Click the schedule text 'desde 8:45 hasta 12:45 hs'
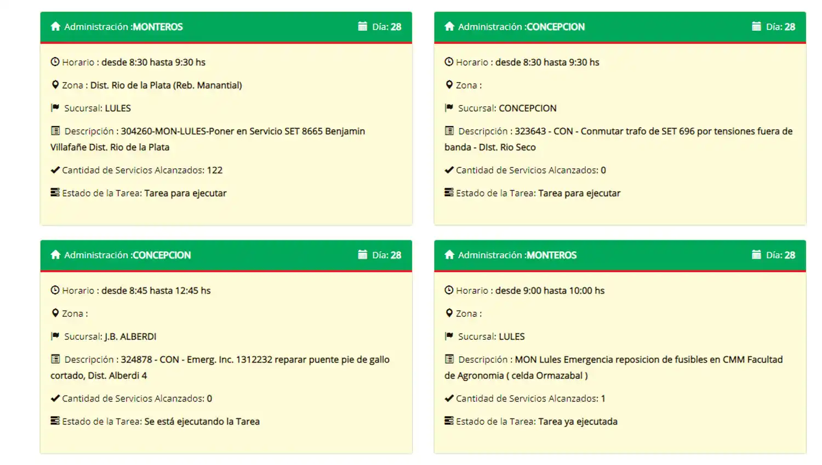 tap(156, 290)
